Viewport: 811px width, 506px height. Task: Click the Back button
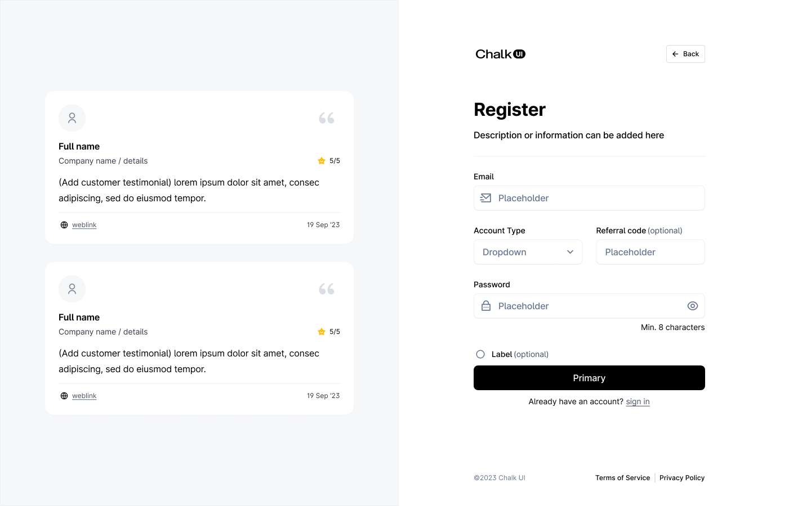point(685,53)
